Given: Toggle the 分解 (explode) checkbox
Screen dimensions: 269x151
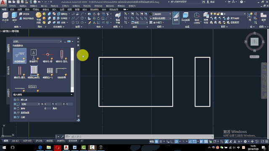Looking at the screenshot, I should 15,117.
